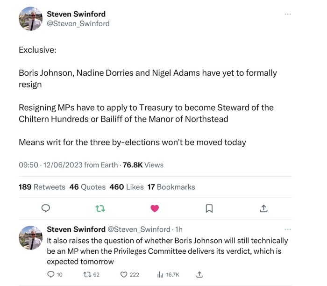Open the @Steven_Swinford handle link

tap(78, 23)
